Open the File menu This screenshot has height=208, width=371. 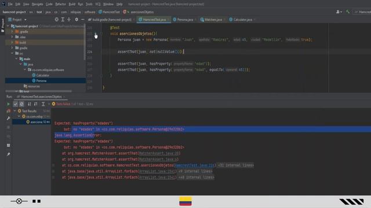coord(10,4)
